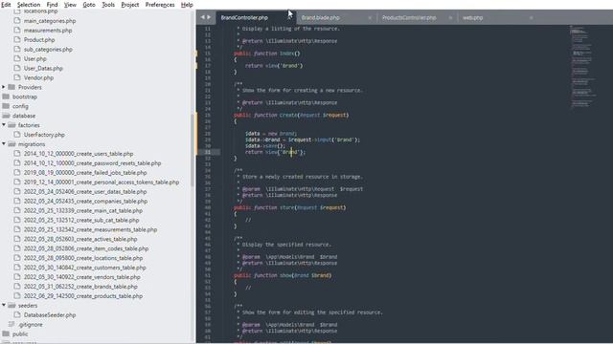
Task: Click the code minimap preview
Action: tap(582, 66)
